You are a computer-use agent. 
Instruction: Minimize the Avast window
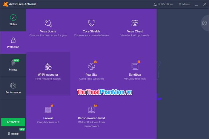tap(196, 4)
